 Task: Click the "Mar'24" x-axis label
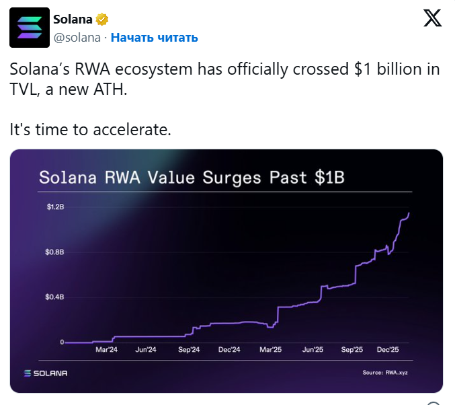pyautogui.click(x=106, y=350)
